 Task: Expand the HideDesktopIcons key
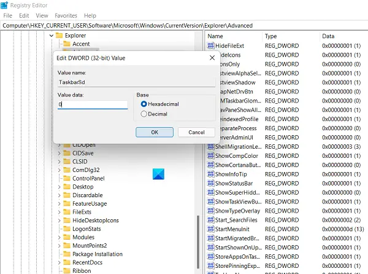point(59,221)
